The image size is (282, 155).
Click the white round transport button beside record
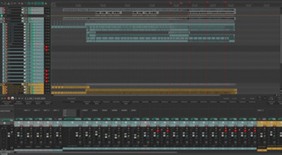click(12, 98)
